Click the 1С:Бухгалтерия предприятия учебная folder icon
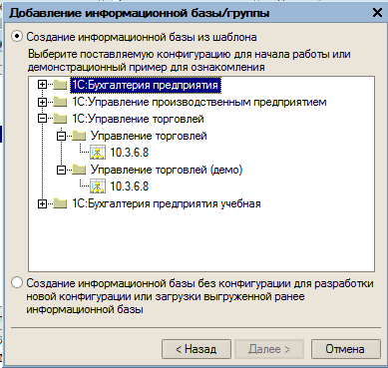Image resolution: width=388 pixels, height=368 pixels. [x=60, y=203]
